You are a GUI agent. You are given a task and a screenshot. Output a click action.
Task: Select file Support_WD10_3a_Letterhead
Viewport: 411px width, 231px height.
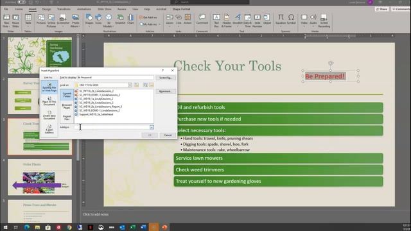click(x=96, y=114)
